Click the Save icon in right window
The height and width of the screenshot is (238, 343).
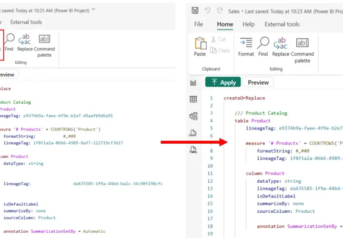195,10
